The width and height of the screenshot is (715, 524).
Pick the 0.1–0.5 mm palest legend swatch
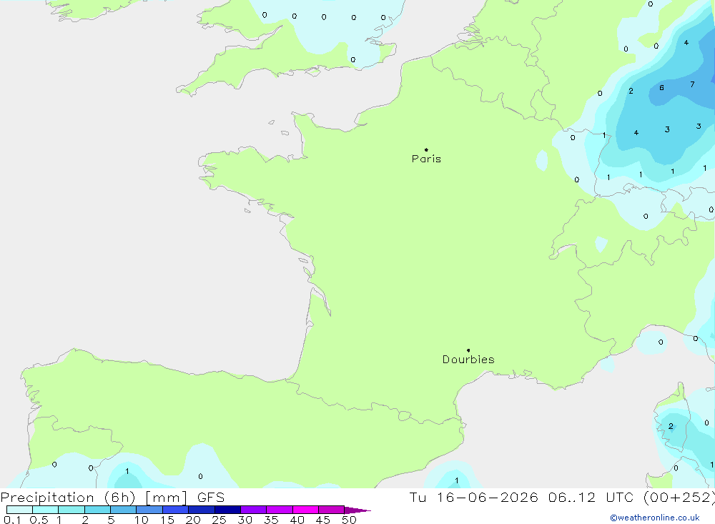pos(19,510)
